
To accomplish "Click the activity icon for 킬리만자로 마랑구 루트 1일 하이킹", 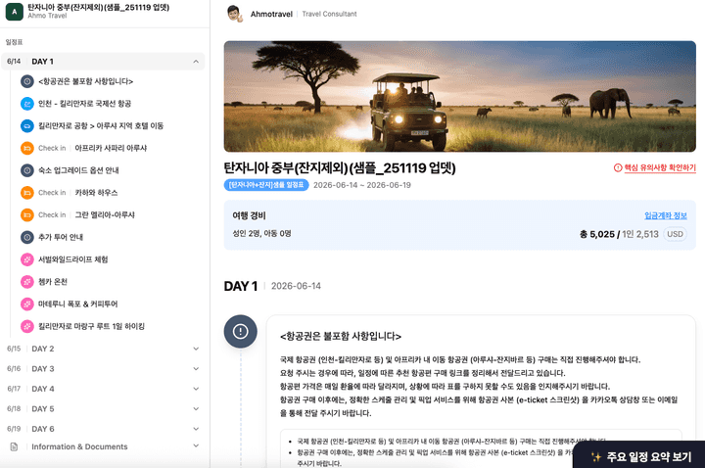I will [x=27, y=326].
